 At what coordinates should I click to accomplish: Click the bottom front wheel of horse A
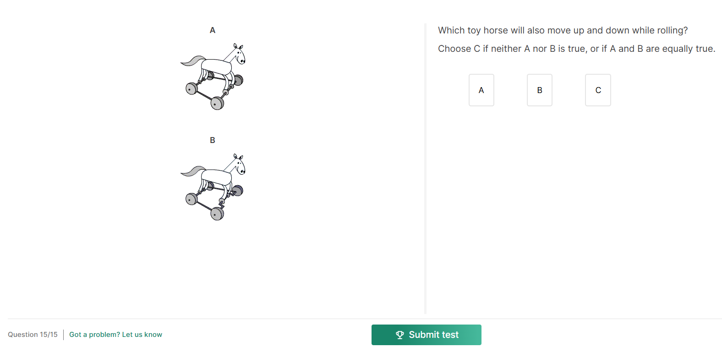217,104
